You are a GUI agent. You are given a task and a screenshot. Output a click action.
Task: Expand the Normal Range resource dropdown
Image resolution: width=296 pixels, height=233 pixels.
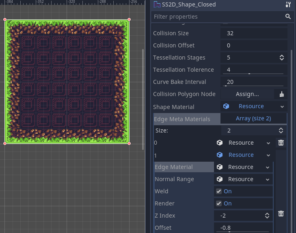(268, 179)
